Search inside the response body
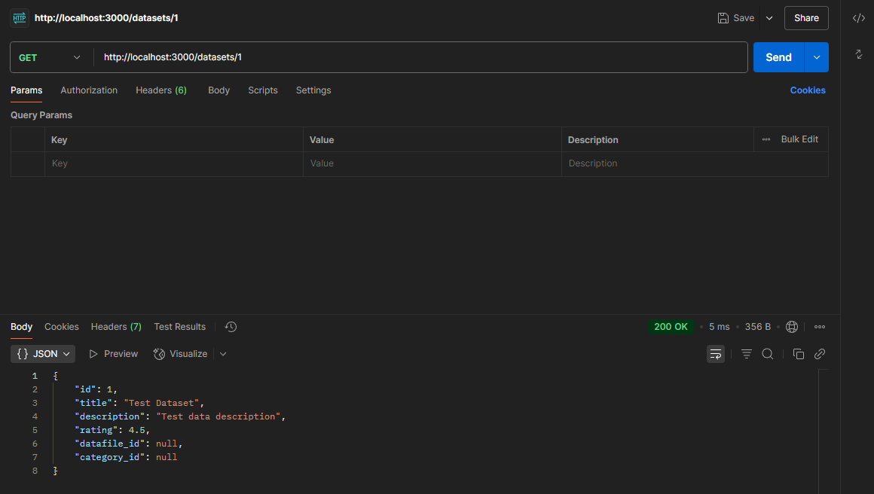 coord(768,354)
